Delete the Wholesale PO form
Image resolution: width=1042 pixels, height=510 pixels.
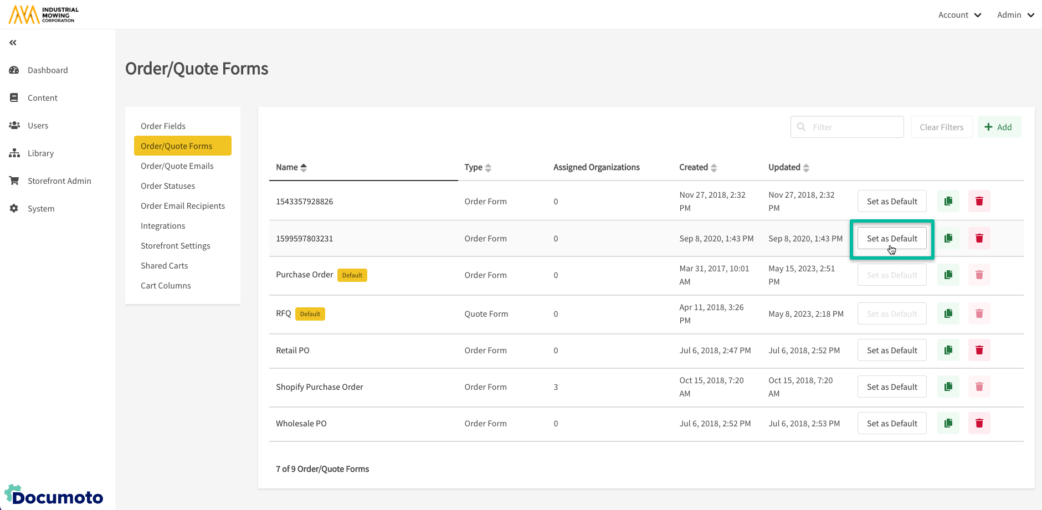979,423
